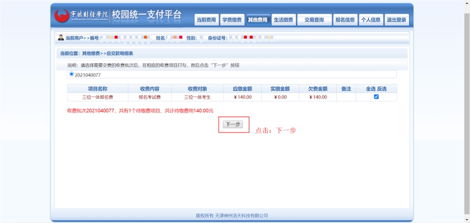Click the 当前位置 breadcrumb text

pyautogui.click(x=96, y=53)
